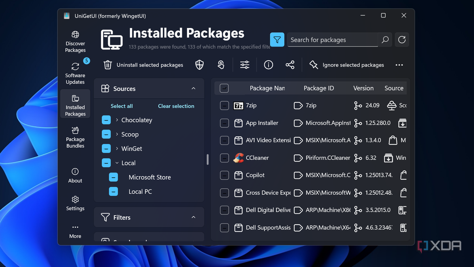Screen dimensions: 474x267
Task: Click the Installed Packages header icon
Action: coord(111,40)
